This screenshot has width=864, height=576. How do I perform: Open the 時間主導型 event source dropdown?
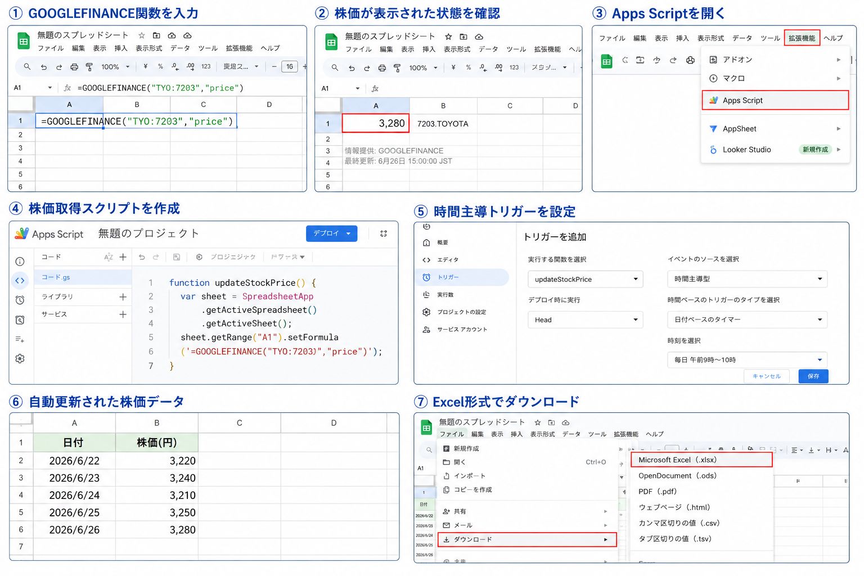[748, 279]
